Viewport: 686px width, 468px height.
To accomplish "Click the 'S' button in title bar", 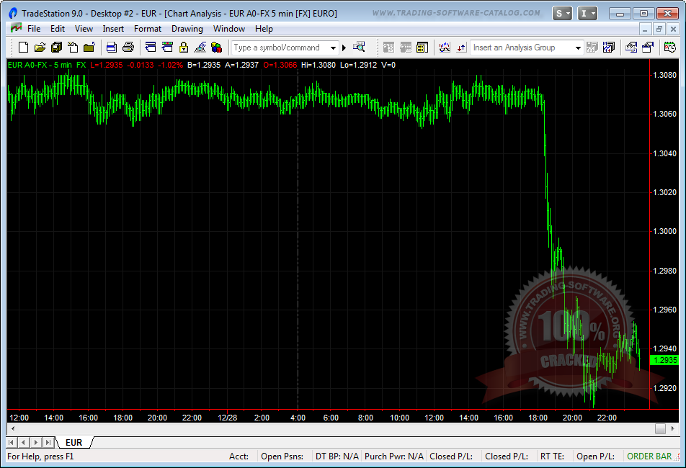I will tap(562, 13).
